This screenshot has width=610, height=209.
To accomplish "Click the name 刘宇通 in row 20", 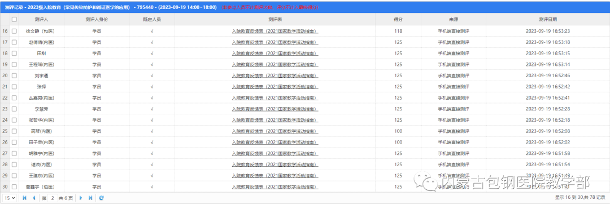I will 41,75.
